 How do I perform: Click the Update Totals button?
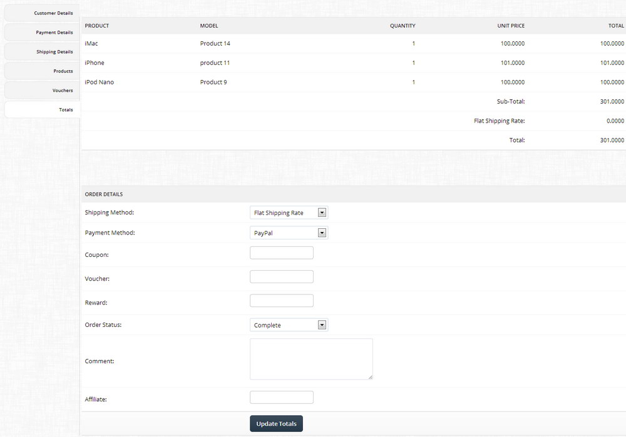click(x=276, y=423)
